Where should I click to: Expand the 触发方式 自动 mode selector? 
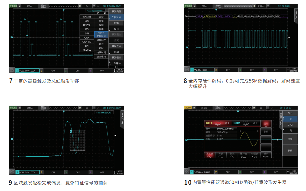tap(116, 51)
